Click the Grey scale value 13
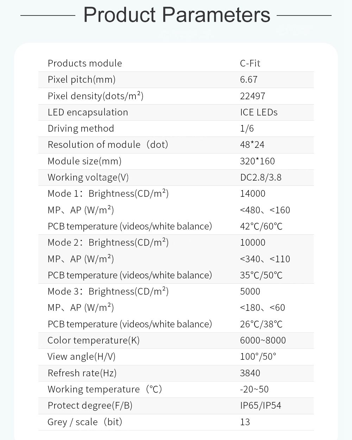Image resolution: width=352 pixels, height=440 pixels. coord(245,422)
